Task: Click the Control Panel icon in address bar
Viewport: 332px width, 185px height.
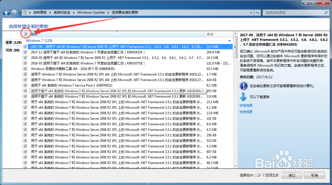Action: 25,13
